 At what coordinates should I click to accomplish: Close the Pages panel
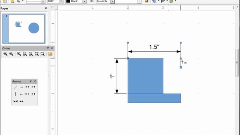coord(46,8)
